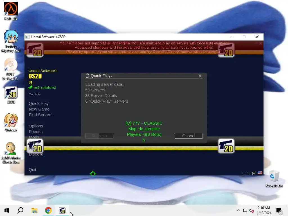Click the muted volume tray icon

[252, 210]
